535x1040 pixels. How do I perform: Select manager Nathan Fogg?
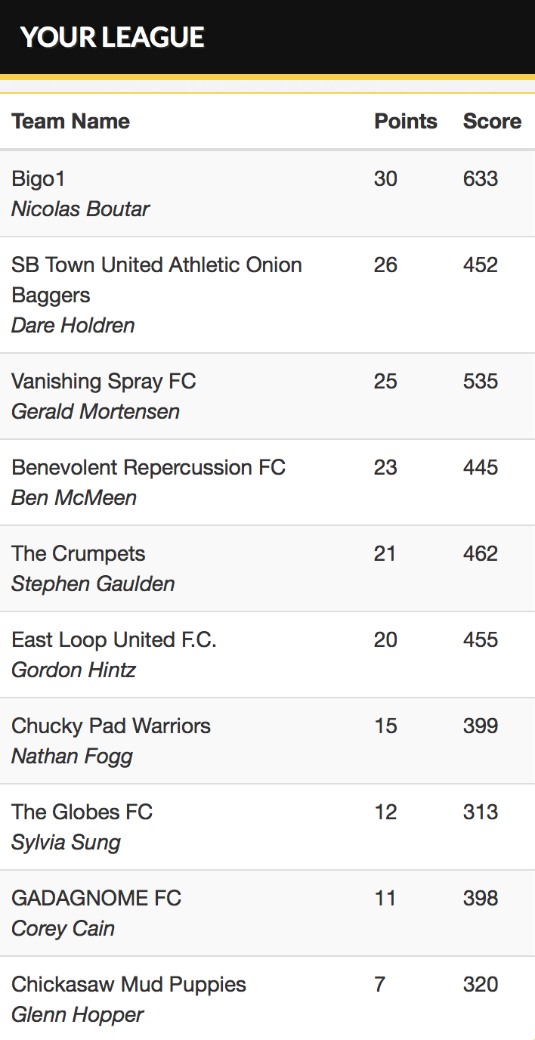(72, 756)
